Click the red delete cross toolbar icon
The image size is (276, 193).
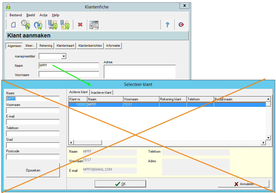[80, 24]
